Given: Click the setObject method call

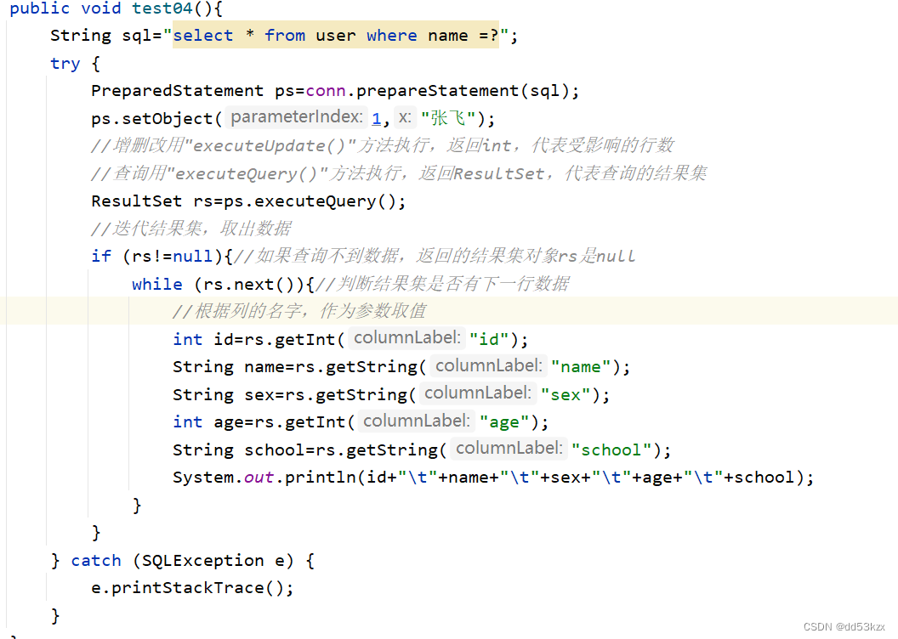Looking at the screenshot, I should 167,117.
